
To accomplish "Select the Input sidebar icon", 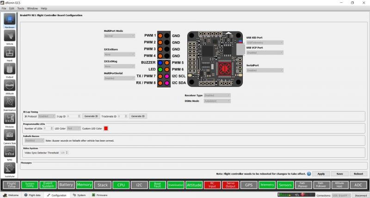I will point(9,53).
